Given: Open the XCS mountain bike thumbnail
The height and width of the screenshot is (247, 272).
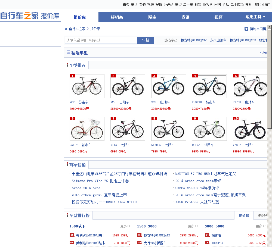Looking at the screenshot, I should (128, 86).
